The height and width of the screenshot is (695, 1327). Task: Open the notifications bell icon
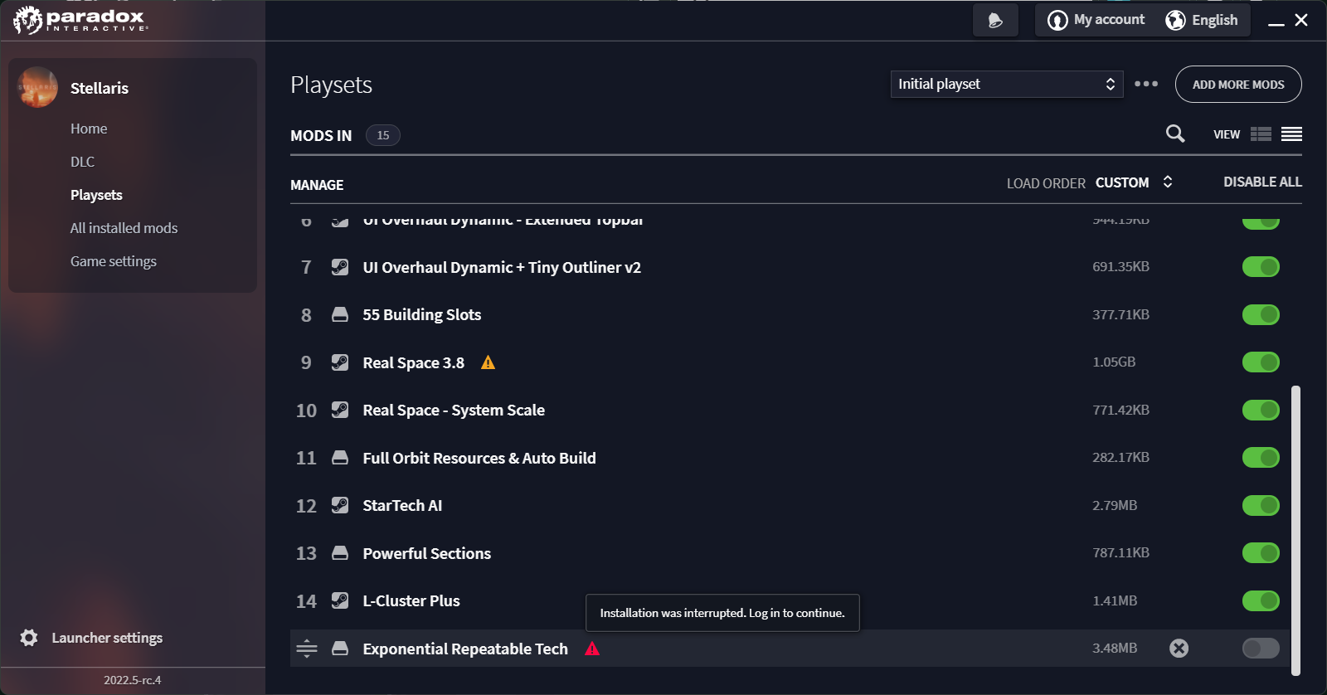995,21
